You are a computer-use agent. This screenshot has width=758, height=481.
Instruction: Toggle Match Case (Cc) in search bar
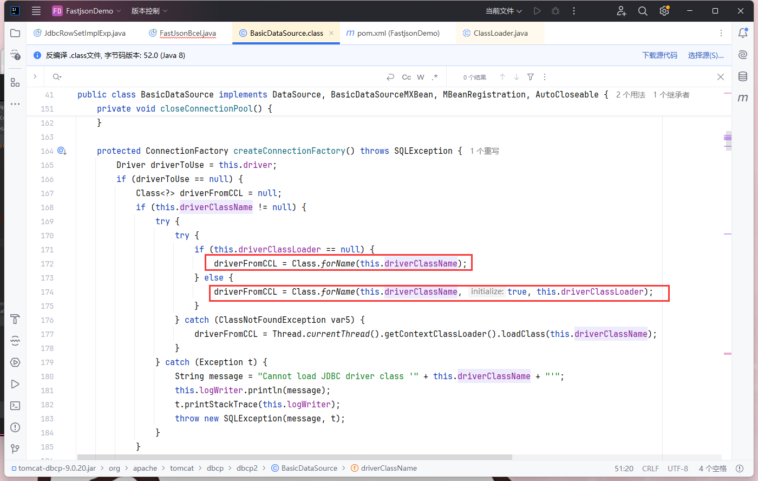(x=407, y=77)
